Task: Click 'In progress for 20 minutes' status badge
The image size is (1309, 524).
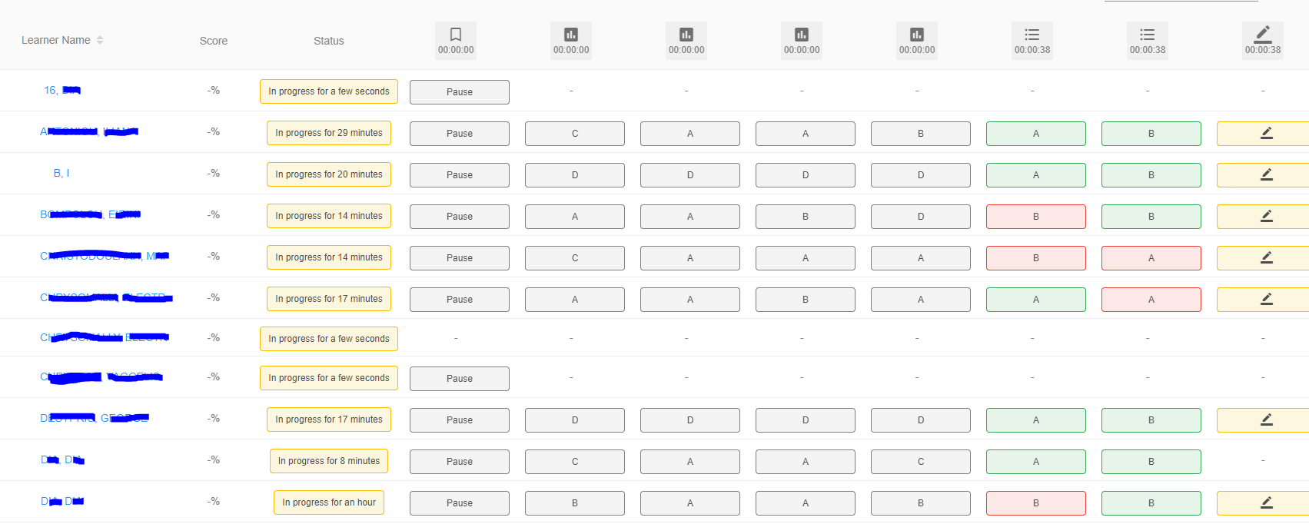Action: (x=329, y=174)
